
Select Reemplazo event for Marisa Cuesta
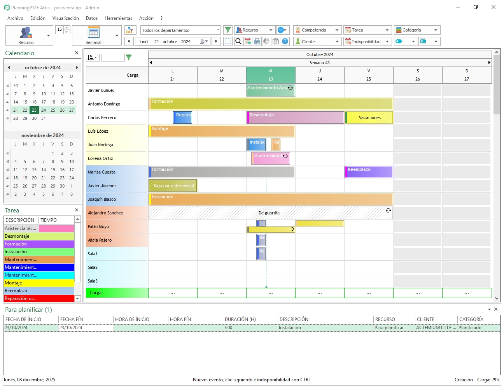click(x=369, y=172)
